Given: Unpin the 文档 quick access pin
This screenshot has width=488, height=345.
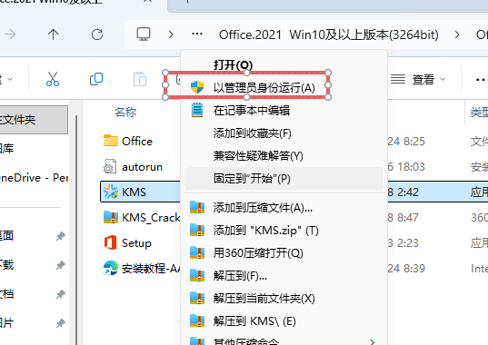Looking at the screenshot, I should coord(60,294).
